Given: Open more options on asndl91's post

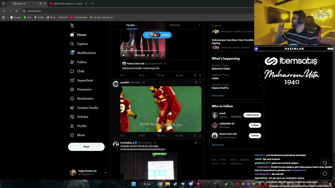Looking at the screenshot, I should click(200, 83).
